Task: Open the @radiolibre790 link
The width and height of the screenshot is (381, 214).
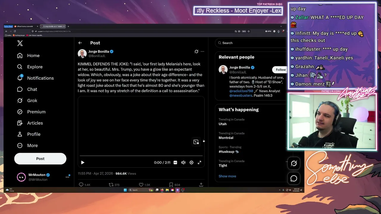Action: click(241, 91)
